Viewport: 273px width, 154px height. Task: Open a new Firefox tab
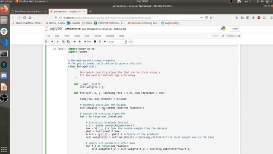(x=90, y=12)
